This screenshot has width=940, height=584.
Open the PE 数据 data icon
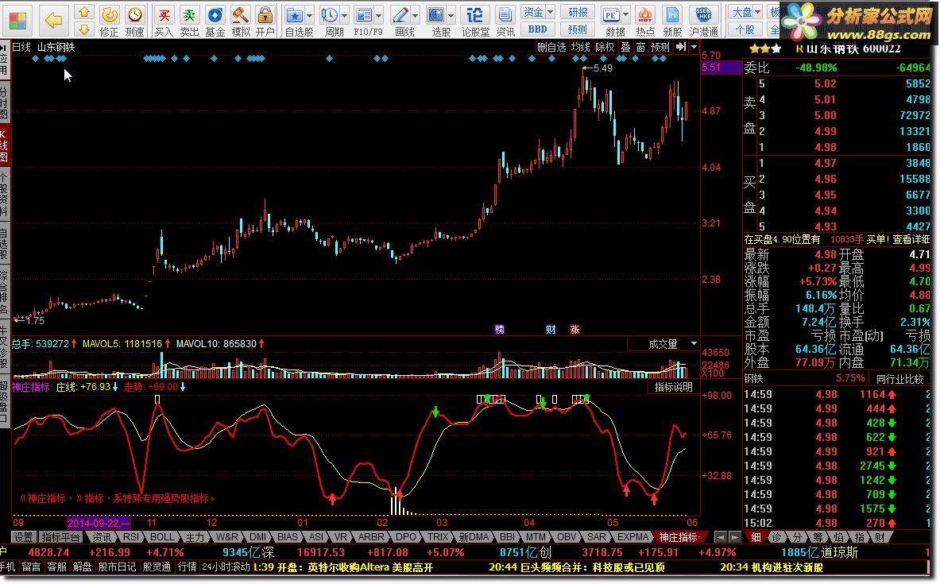(611, 14)
